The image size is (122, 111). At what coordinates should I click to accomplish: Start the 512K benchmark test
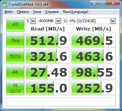click(x=15, y=56)
